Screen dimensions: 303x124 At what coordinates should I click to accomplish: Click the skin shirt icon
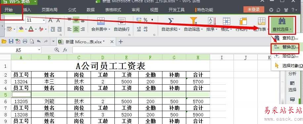[286, 10]
